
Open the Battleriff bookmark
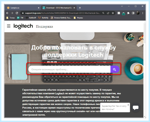pyautogui.click(x=31, y=18)
